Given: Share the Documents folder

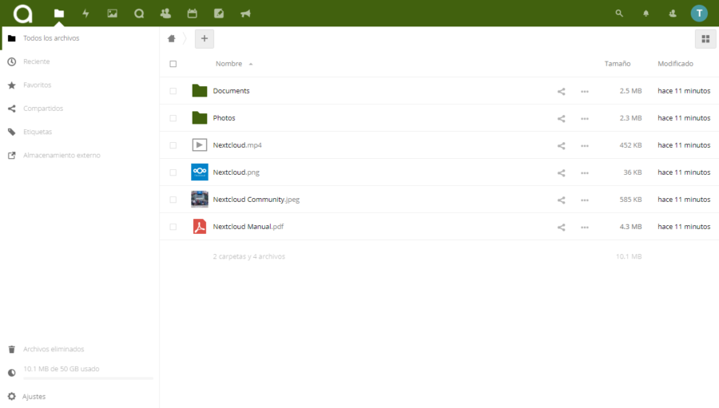Looking at the screenshot, I should click(562, 91).
